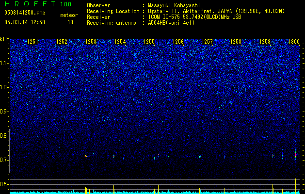The width and height of the screenshot is (305, 194).
Task: Click the 1254 time marker
Action: point(120,42)
